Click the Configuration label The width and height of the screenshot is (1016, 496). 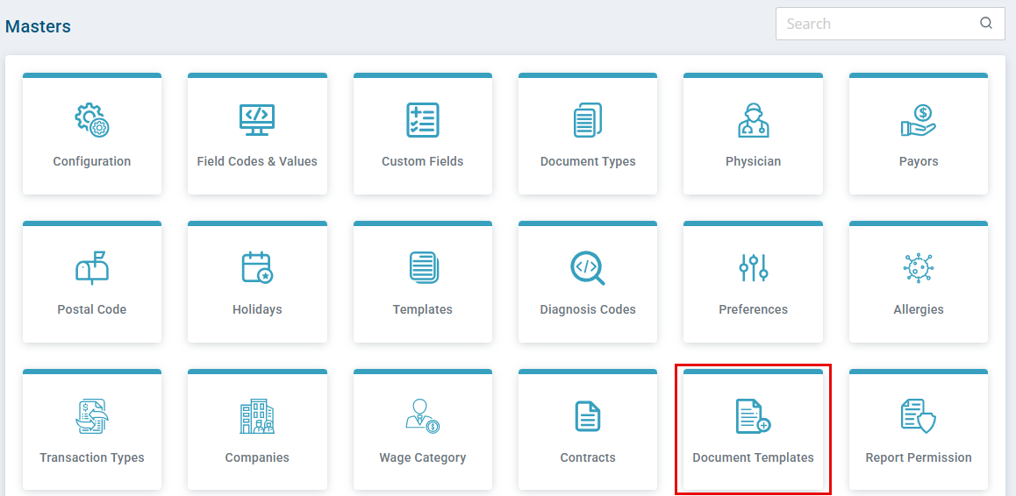click(x=92, y=161)
